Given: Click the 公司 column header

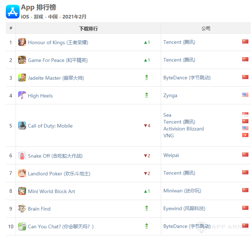Looking at the screenshot, I should tap(206, 28).
